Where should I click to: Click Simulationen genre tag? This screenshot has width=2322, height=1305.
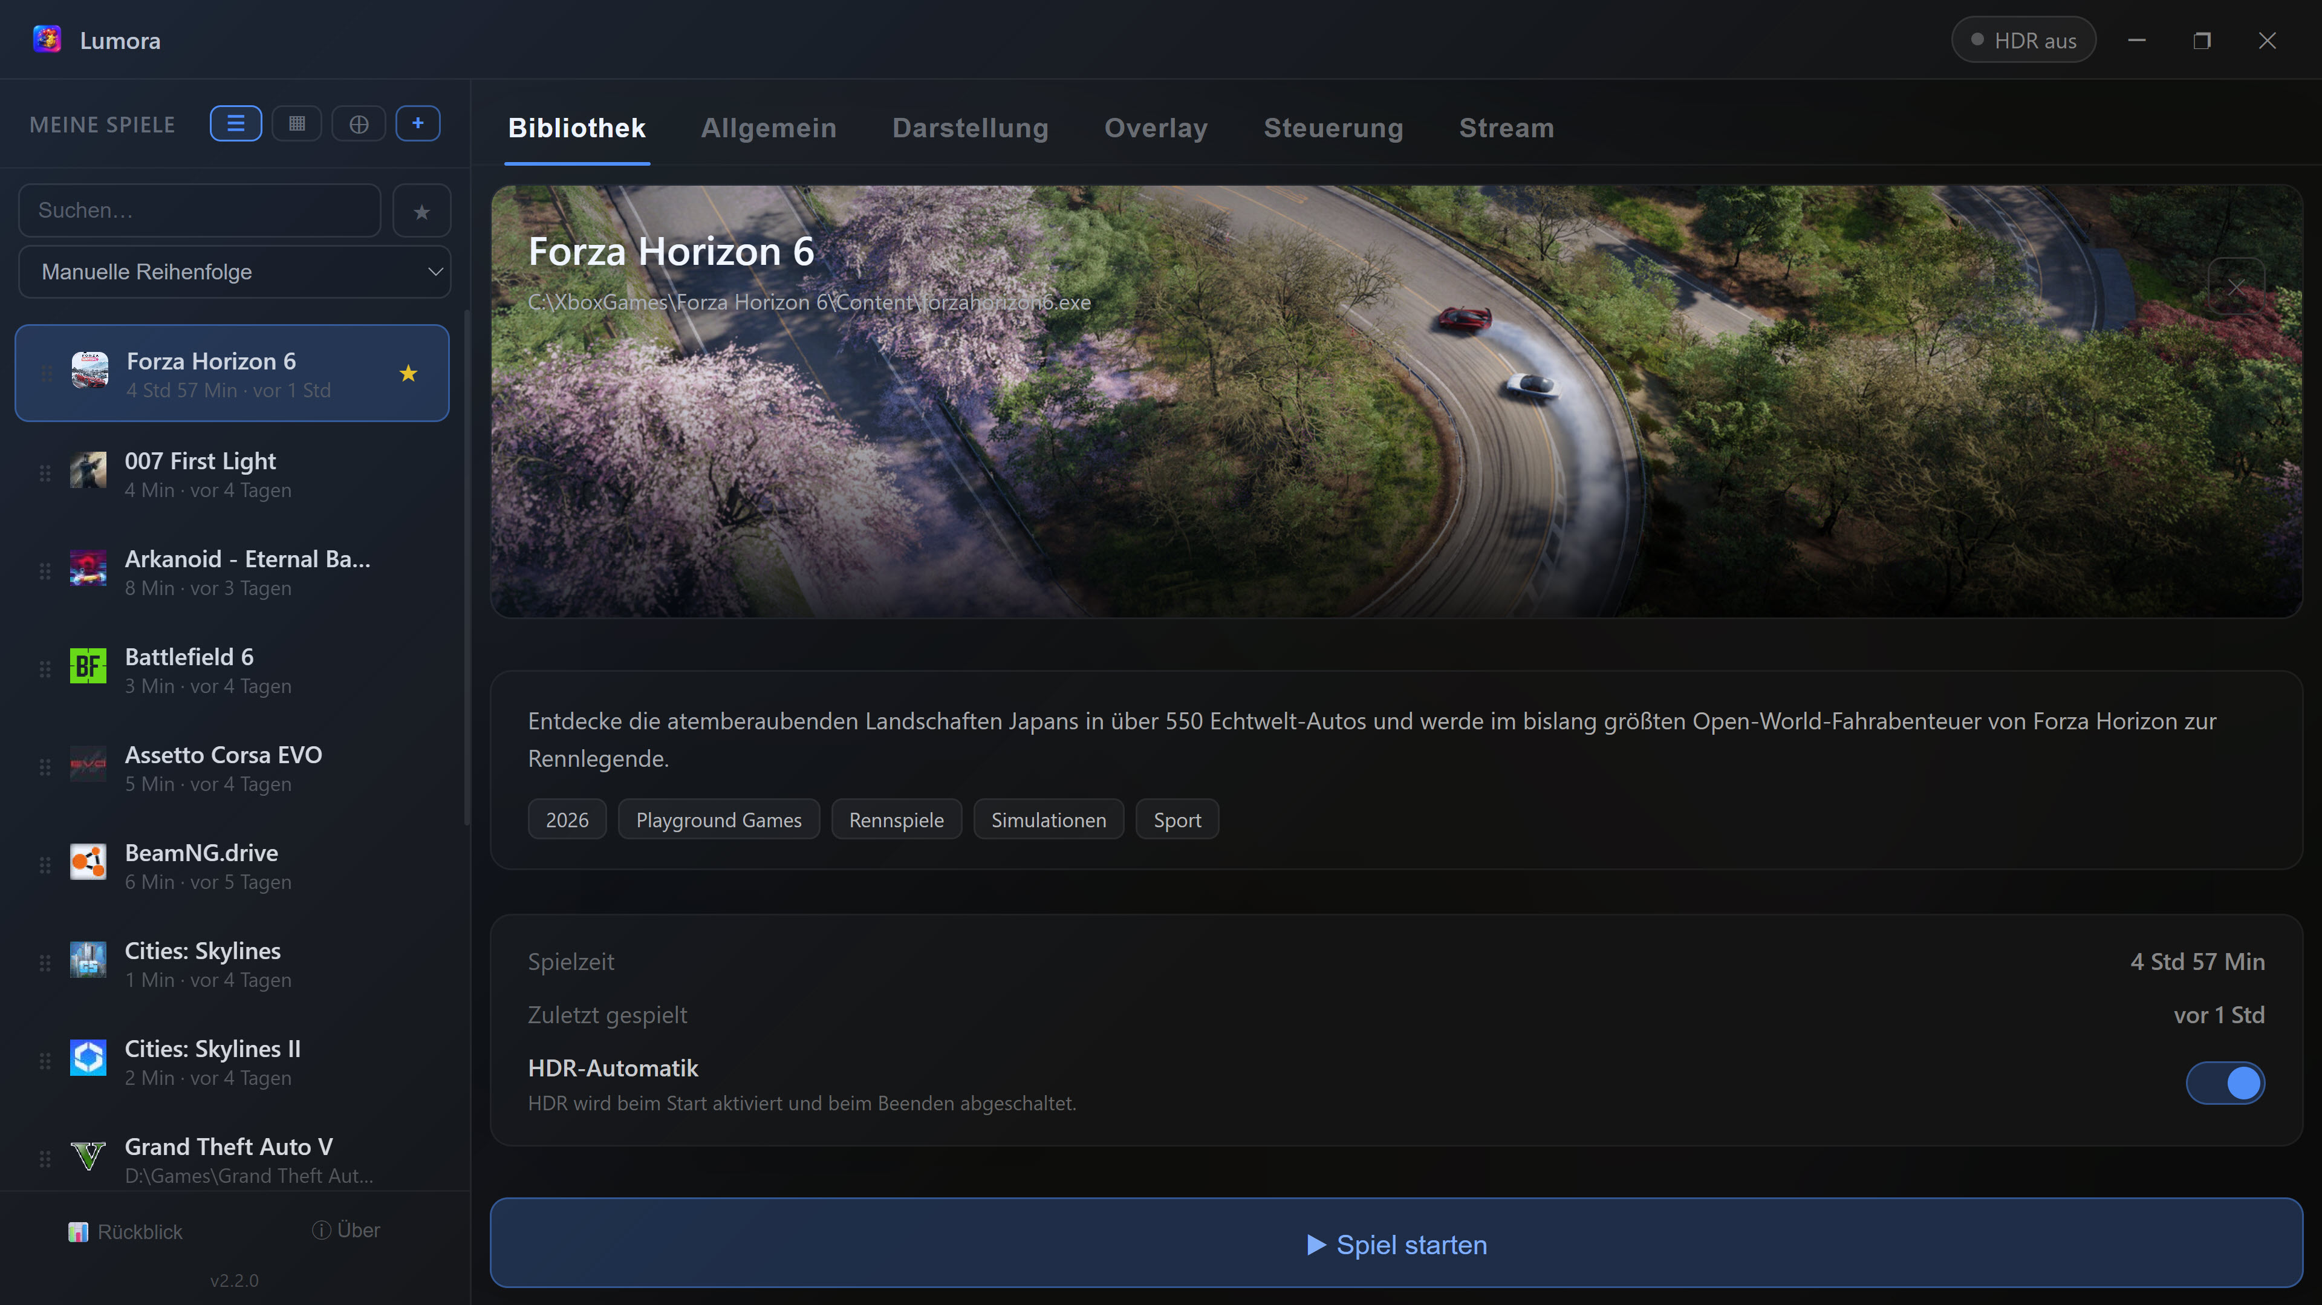[1049, 819]
